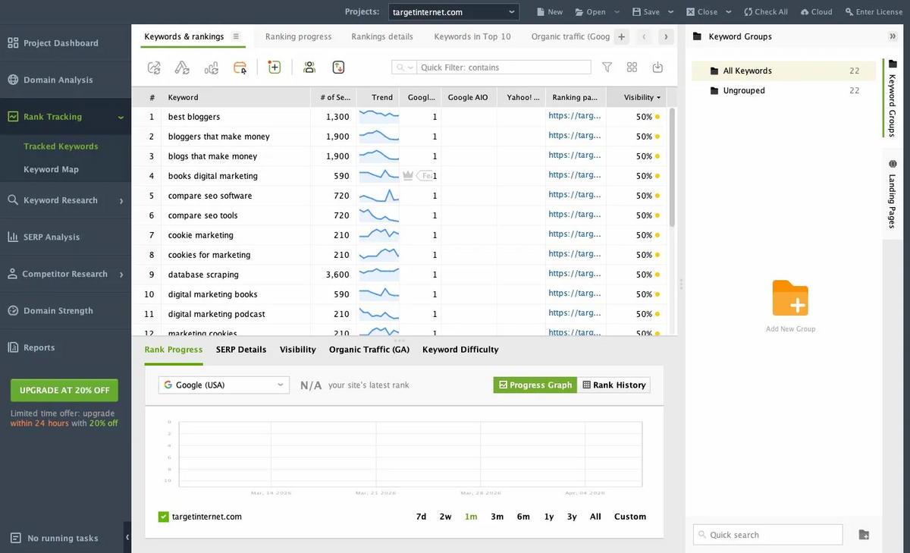Image resolution: width=910 pixels, height=553 pixels.
Task: Open Keywords & rankings tab menu icon
Action: pyautogui.click(x=236, y=36)
